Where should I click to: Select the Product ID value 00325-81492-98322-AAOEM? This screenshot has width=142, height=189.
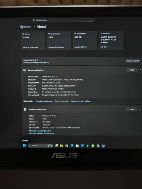[x=53, y=89]
